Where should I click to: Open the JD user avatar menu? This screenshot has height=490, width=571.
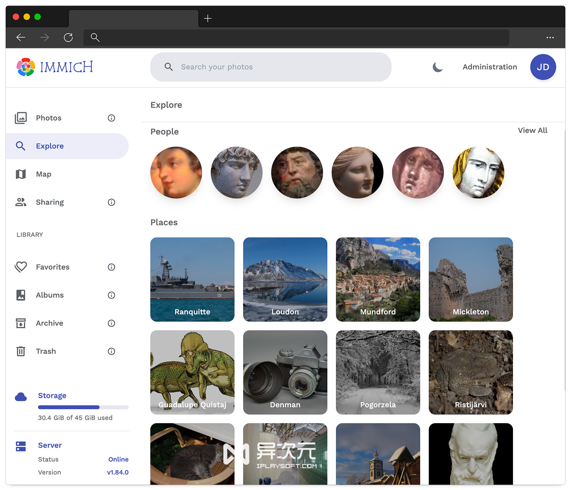[x=542, y=67]
